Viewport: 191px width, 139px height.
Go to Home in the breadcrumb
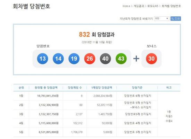click(126, 6)
